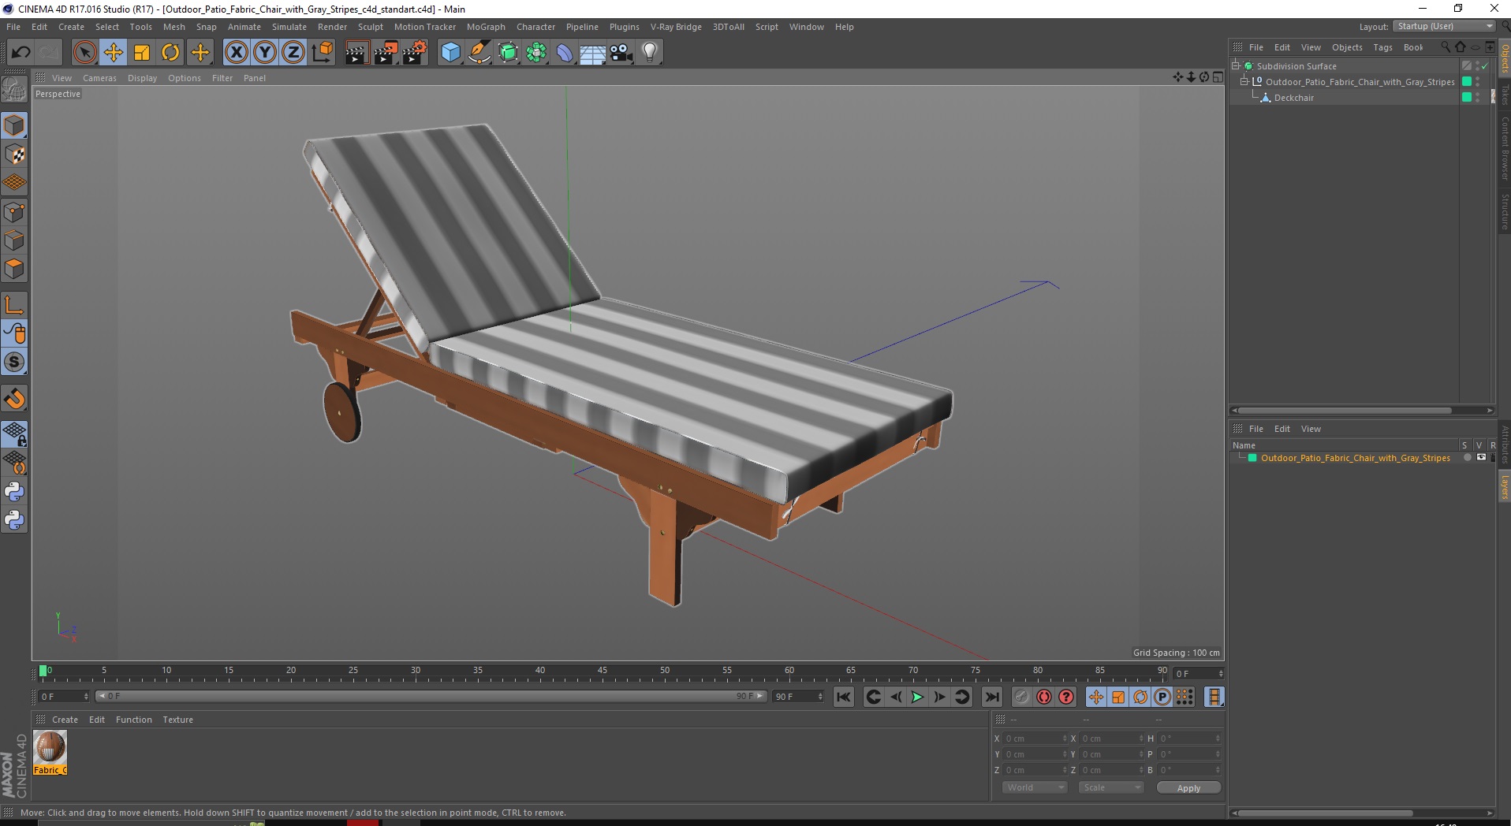Toggle visibility dots of Outdoor_Patio_Fabric_Chair object

point(1478,82)
